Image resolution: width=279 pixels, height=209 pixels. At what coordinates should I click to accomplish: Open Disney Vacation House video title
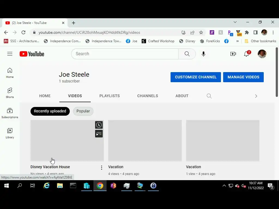50,167
